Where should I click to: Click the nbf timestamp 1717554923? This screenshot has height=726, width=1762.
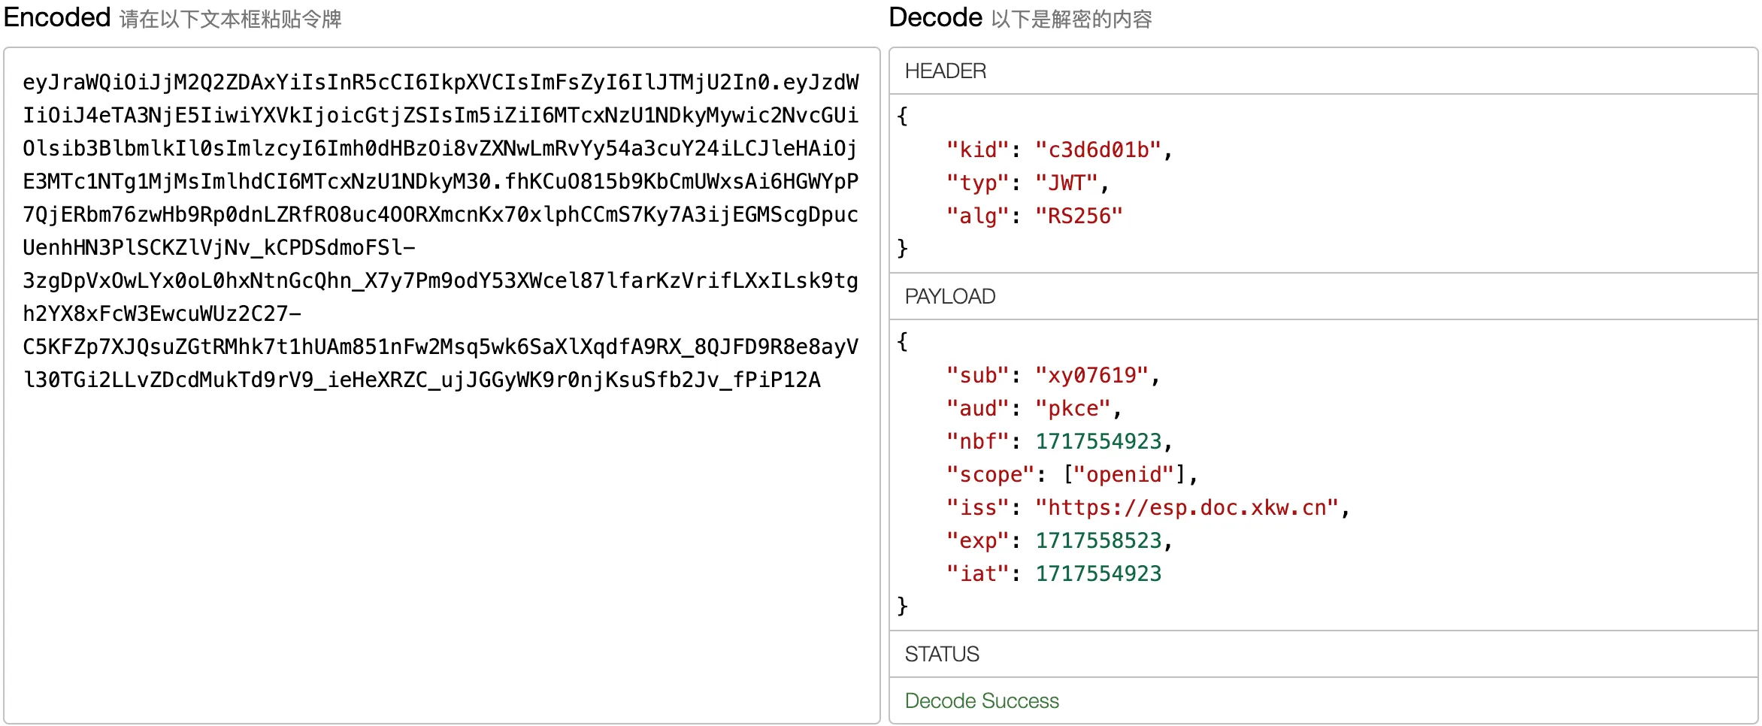(x=1097, y=442)
